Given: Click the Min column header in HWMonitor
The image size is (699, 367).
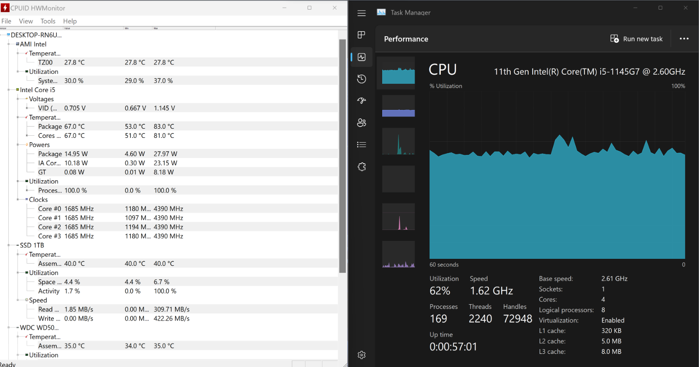Looking at the screenshot, I should pyautogui.click(x=138, y=28).
